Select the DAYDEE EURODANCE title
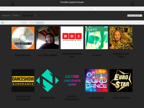The image size is (144, 108). [x=72, y=98]
